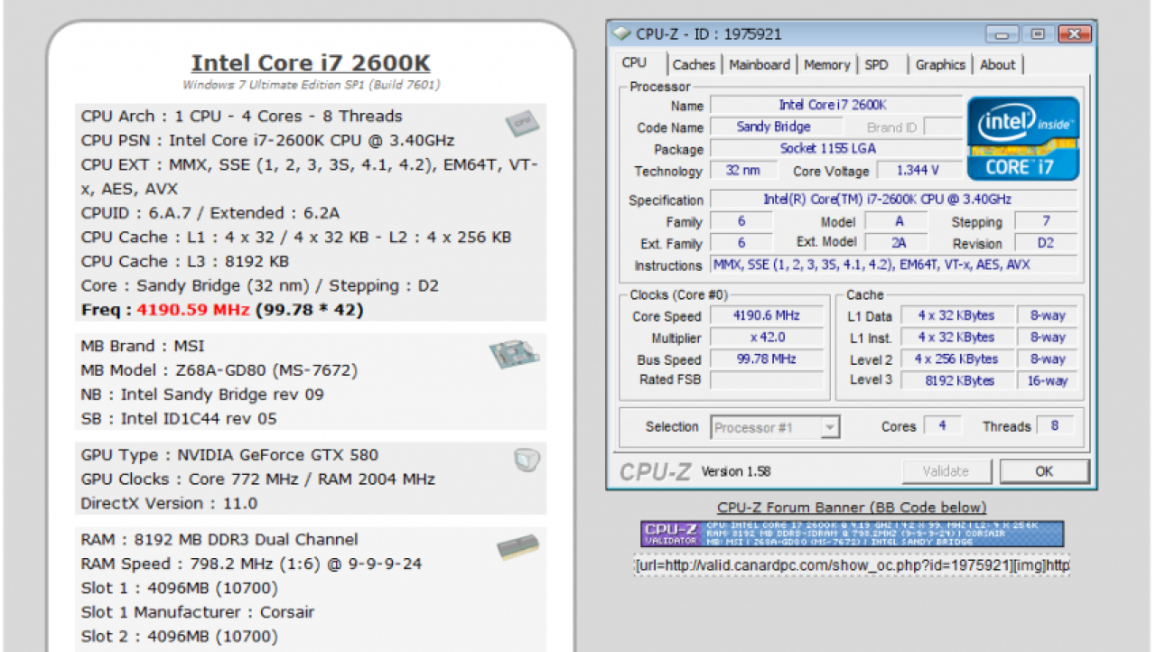Click the Revision value D2
This screenshot has height=652, width=1156.
[x=1046, y=243]
